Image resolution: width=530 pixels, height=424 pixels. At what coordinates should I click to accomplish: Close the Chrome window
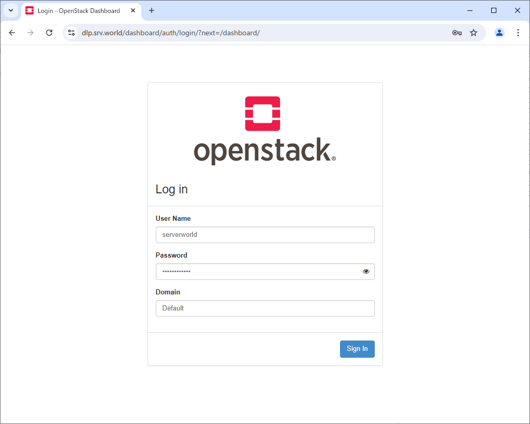click(x=518, y=10)
